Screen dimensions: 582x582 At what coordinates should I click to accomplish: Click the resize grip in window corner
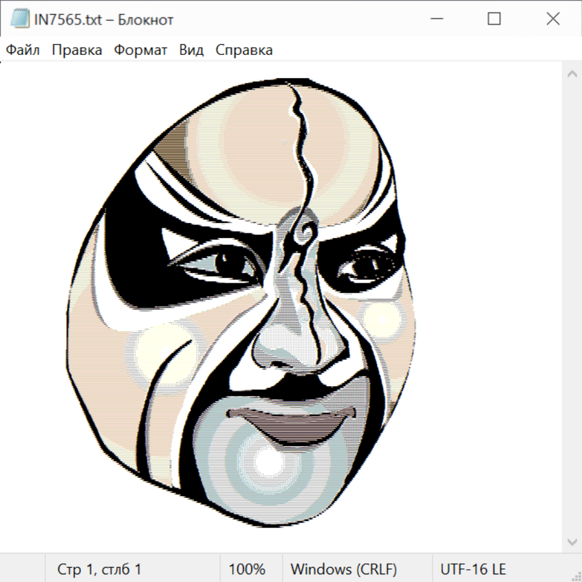tap(576, 576)
